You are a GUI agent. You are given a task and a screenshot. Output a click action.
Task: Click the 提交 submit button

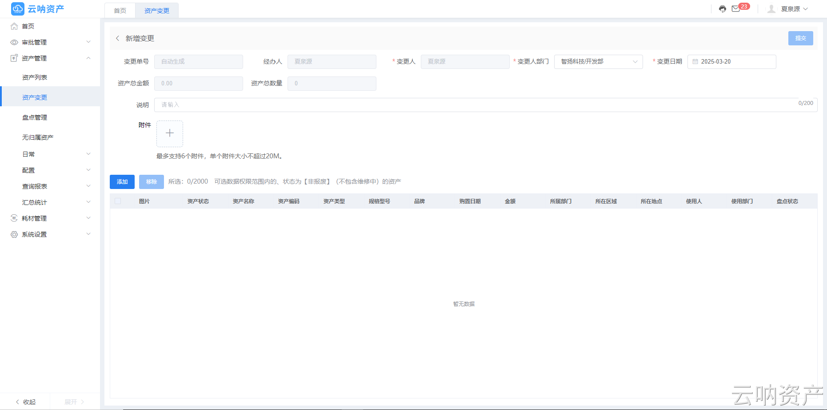click(x=800, y=38)
